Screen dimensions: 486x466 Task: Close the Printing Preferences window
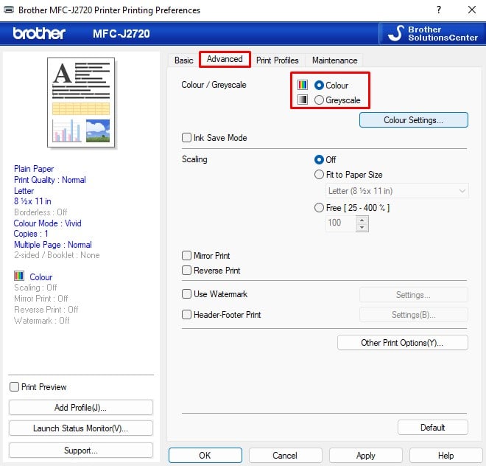point(472,10)
